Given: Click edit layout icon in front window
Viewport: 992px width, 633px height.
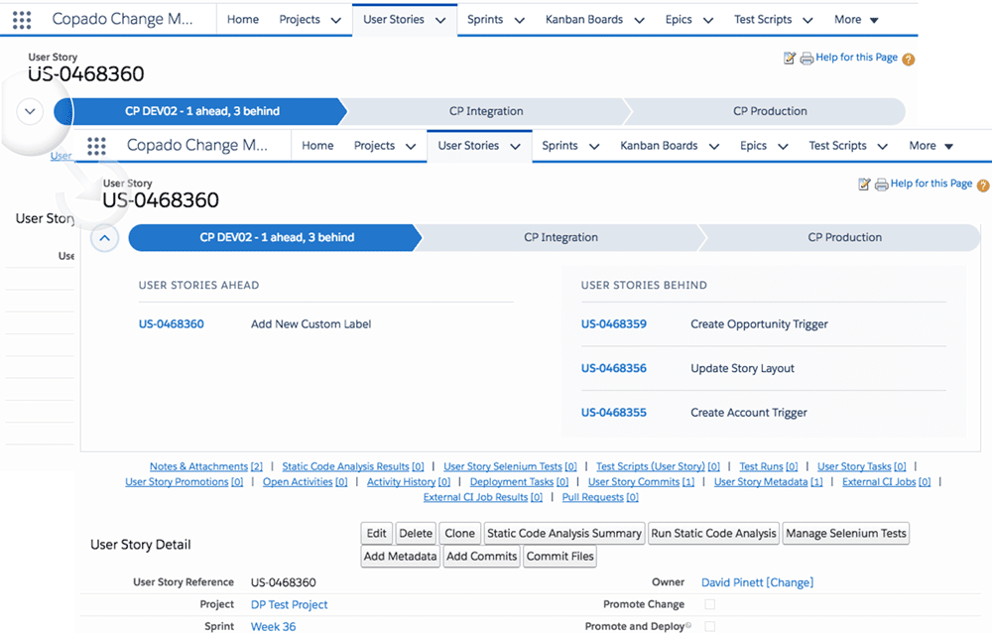Looking at the screenshot, I should point(864,185).
